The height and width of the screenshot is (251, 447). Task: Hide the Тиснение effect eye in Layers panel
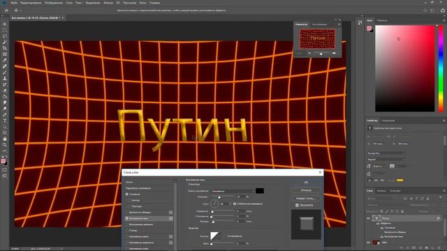point(382,228)
